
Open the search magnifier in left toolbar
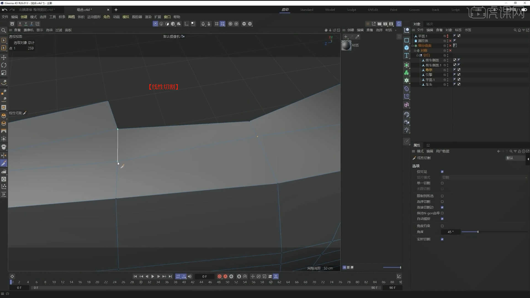pos(4,30)
